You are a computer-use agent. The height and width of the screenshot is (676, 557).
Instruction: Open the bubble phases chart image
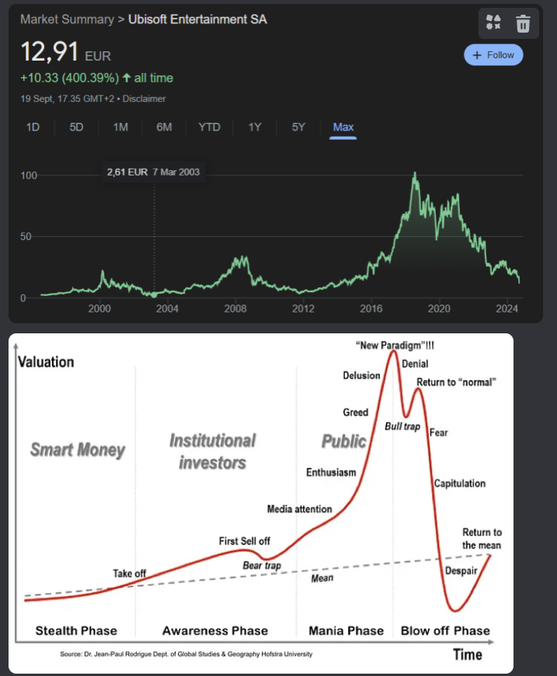(x=261, y=503)
